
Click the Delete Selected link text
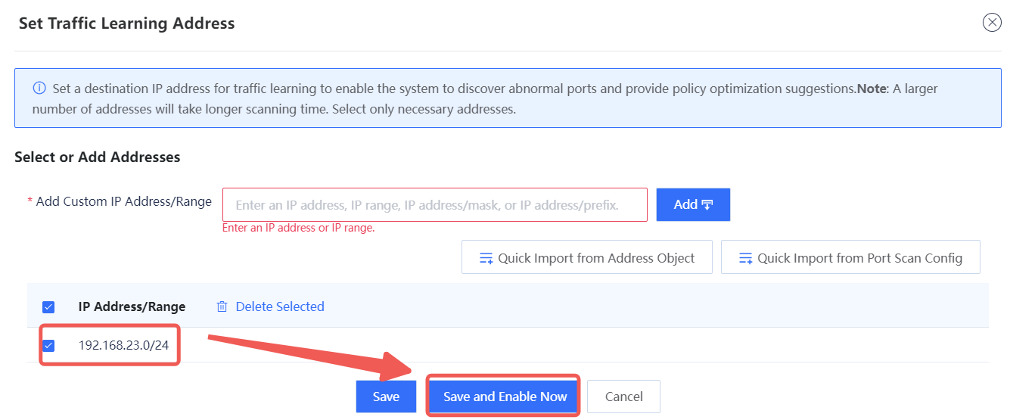(280, 306)
